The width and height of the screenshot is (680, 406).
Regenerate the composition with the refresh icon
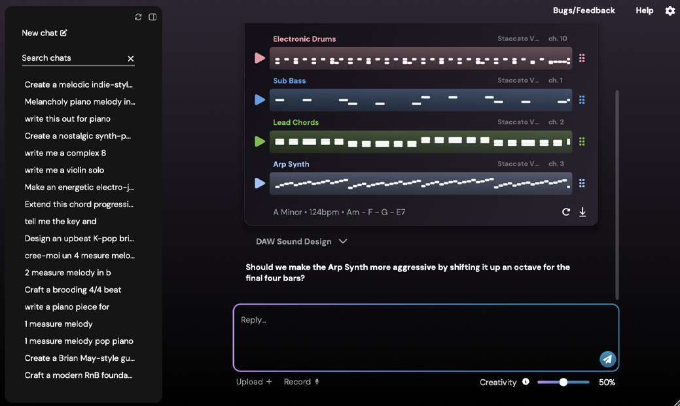[566, 212]
